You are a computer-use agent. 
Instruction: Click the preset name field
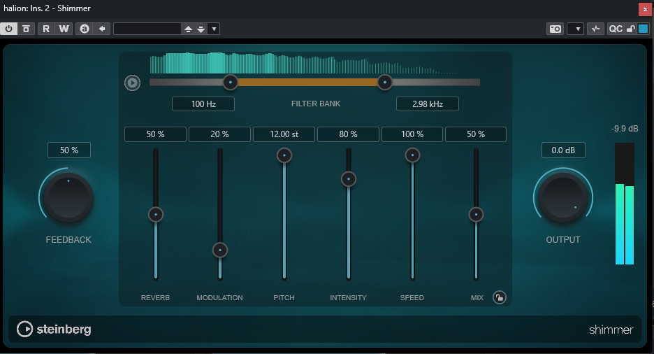[147, 29]
